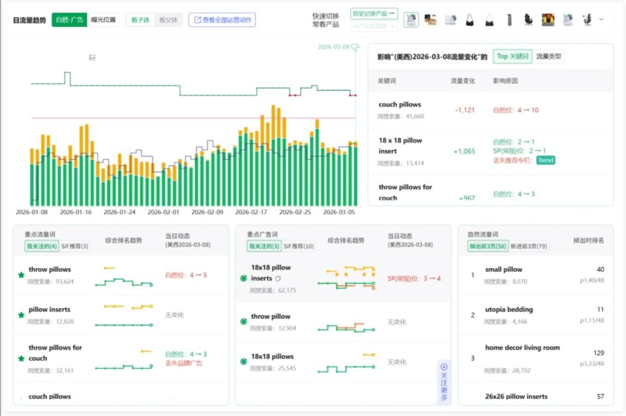Expand the product thumbnails chevron
This screenshot has width=626, height=416.
tap(601, 20)
